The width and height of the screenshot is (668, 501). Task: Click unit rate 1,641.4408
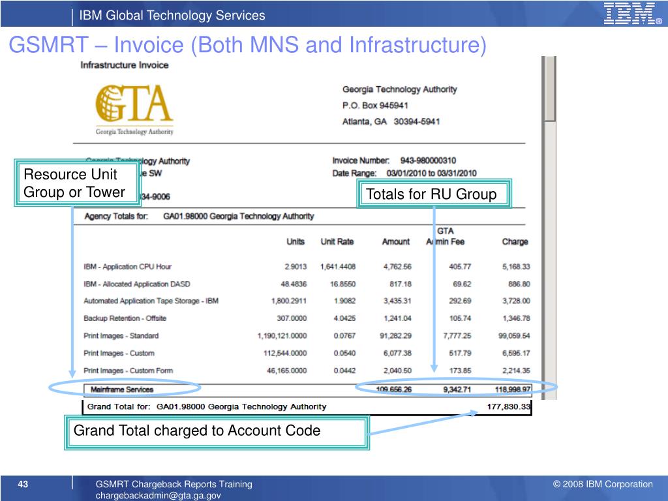[x=338, y=267]
